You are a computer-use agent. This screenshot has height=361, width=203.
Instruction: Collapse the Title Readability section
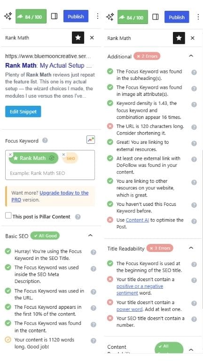coord(191,248)
